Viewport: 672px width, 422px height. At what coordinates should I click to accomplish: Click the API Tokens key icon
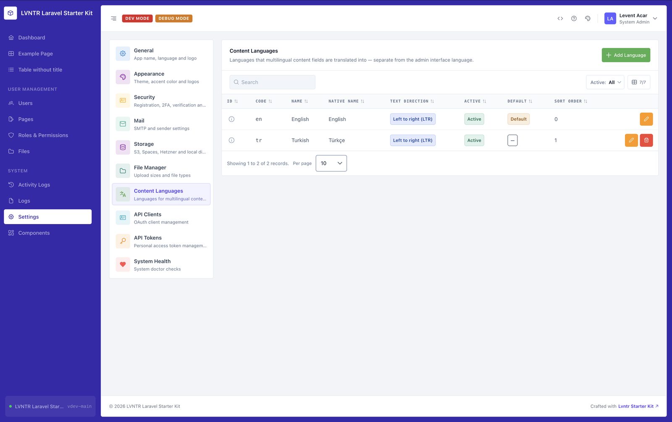(123, 241)
